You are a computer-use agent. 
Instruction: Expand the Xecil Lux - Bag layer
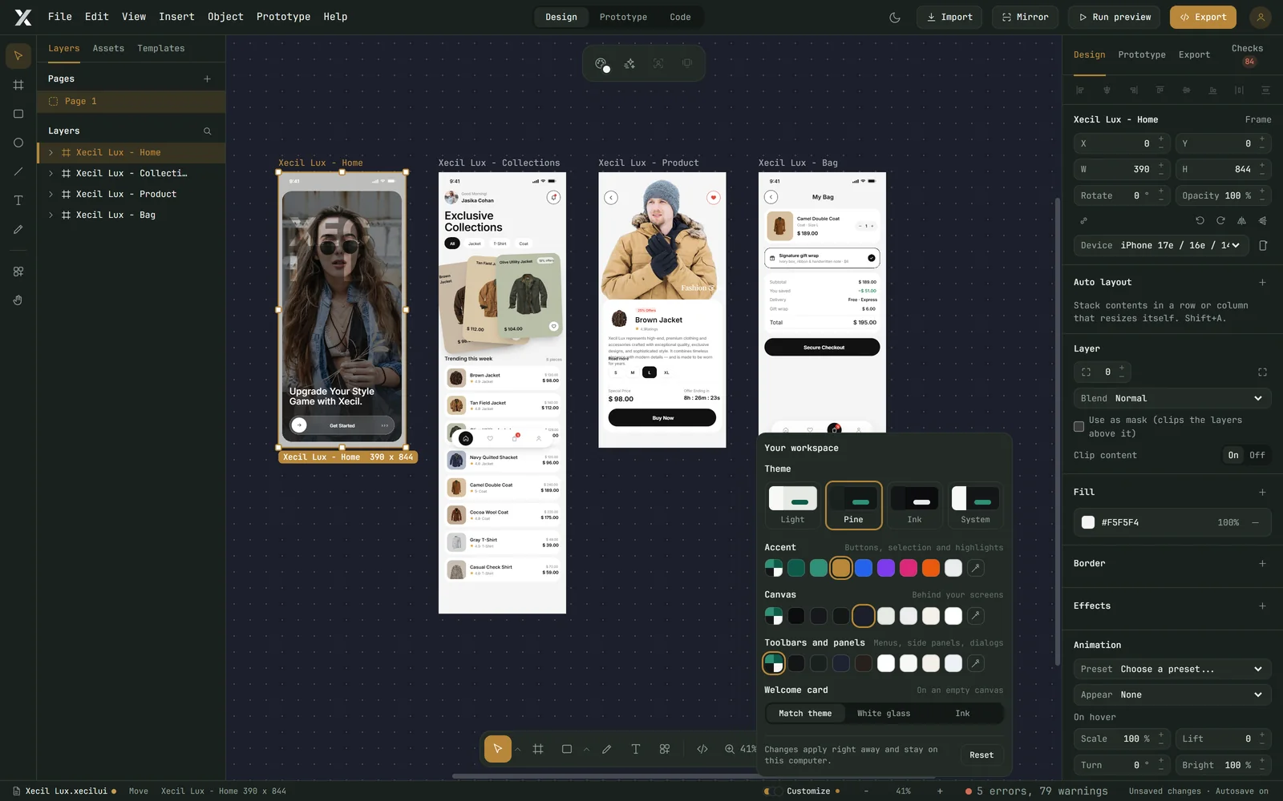(x=51, y=215)
